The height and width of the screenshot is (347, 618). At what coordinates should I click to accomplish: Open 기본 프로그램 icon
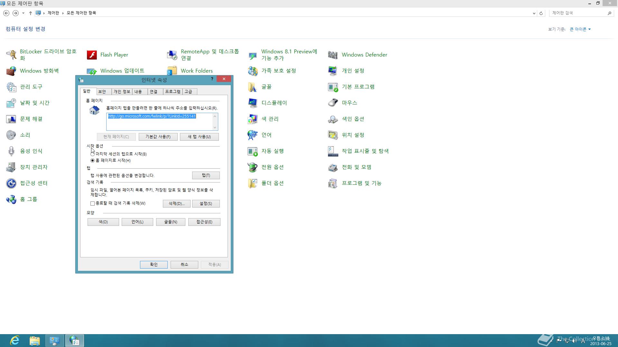pos(333,87)
